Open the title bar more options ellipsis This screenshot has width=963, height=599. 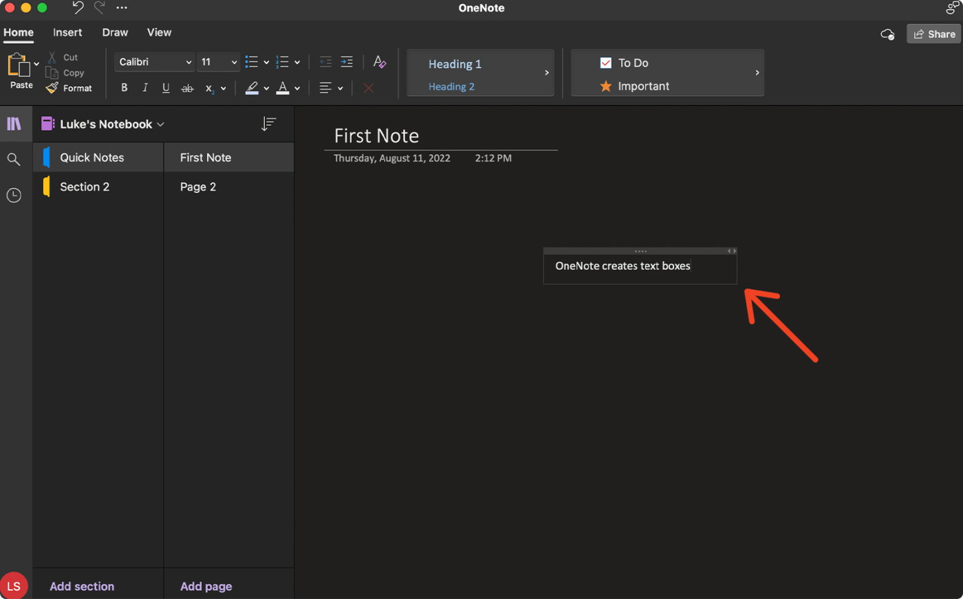coord(122,8)
